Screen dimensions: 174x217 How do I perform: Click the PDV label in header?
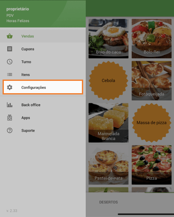(x=10, y=15)
